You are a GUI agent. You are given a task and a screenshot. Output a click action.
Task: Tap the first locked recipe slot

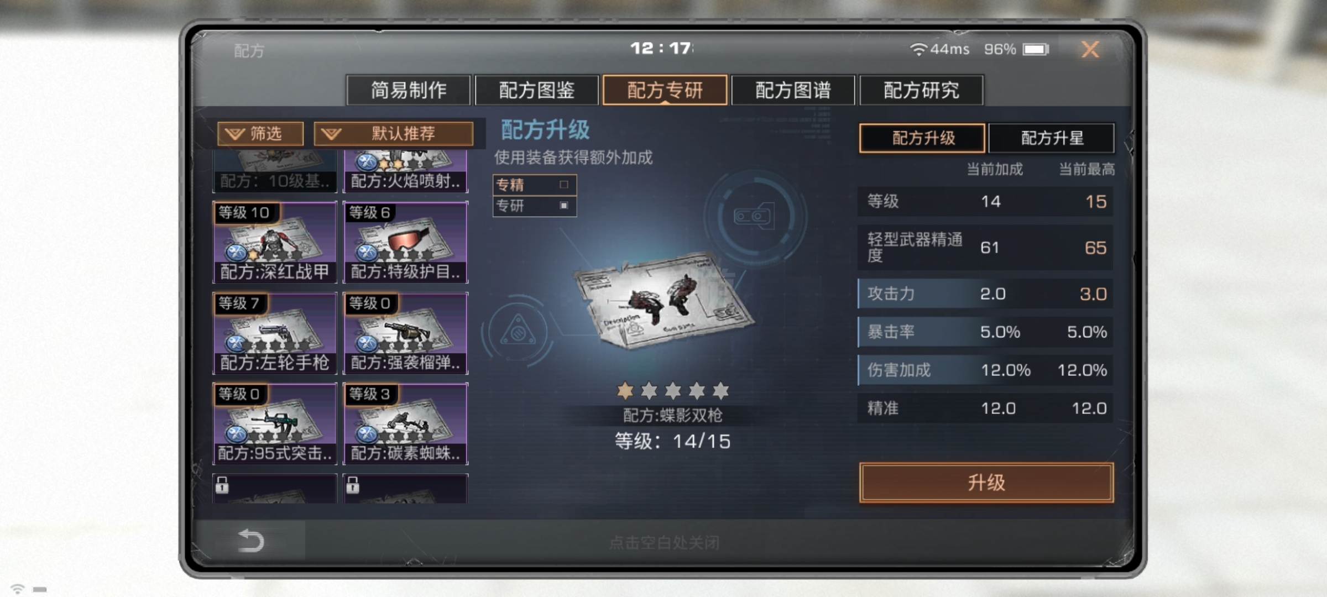275,488
